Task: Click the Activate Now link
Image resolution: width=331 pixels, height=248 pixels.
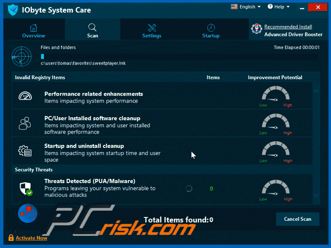Action: pos(31,238)
